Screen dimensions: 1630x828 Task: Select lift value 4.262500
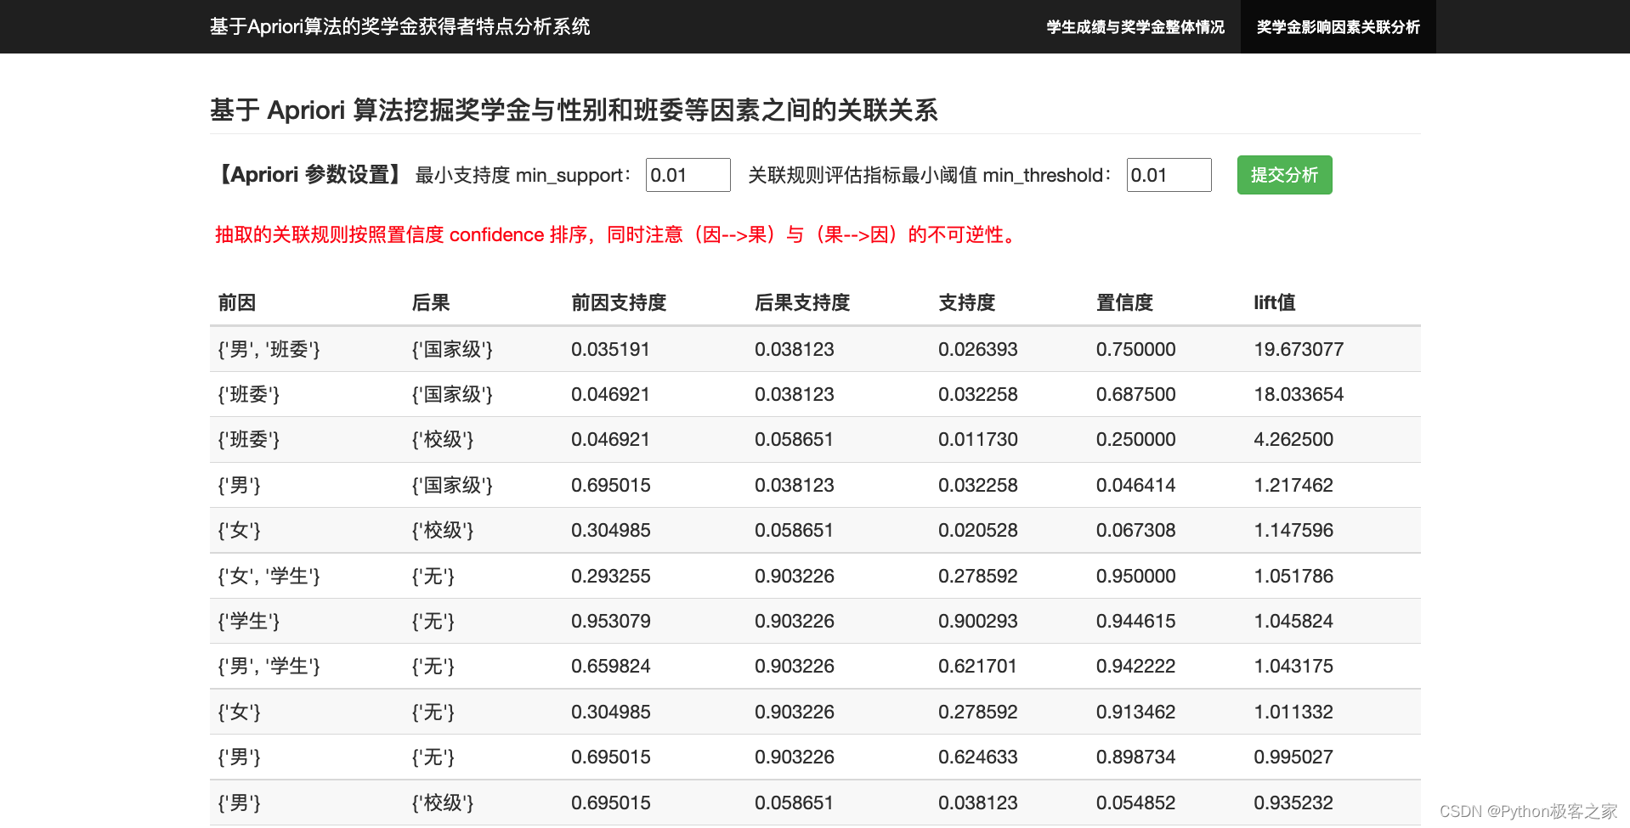pyautogui.click(x=1293, y=439)
